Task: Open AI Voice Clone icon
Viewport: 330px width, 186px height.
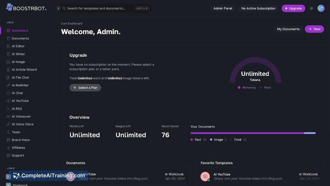Action: [x=8, y=124]
